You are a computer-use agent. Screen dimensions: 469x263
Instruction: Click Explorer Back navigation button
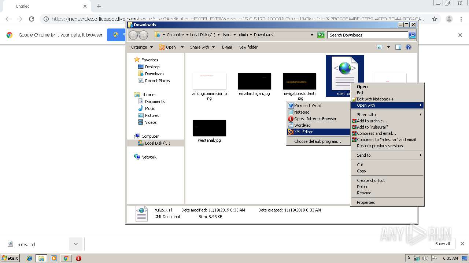133,35
